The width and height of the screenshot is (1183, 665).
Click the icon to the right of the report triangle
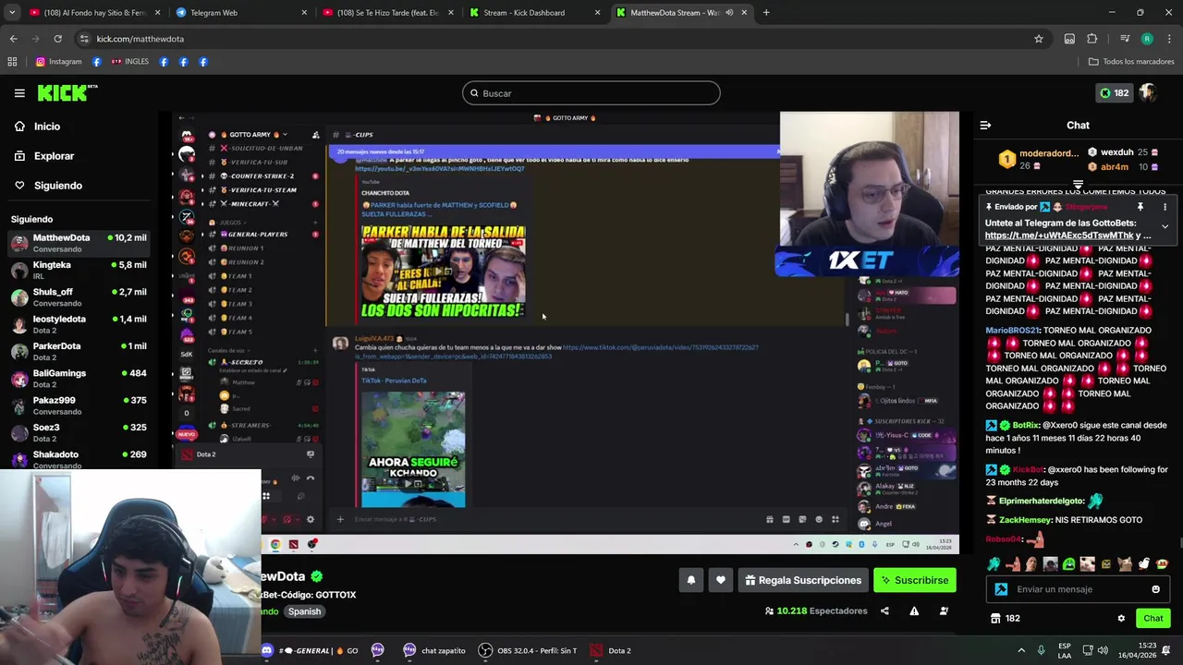(944, 611)
